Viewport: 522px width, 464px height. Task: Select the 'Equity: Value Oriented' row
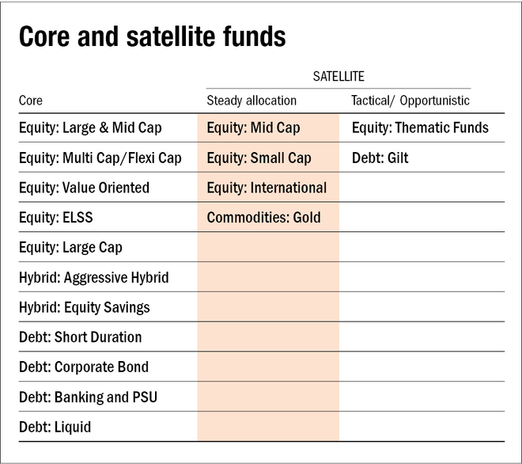84,188
